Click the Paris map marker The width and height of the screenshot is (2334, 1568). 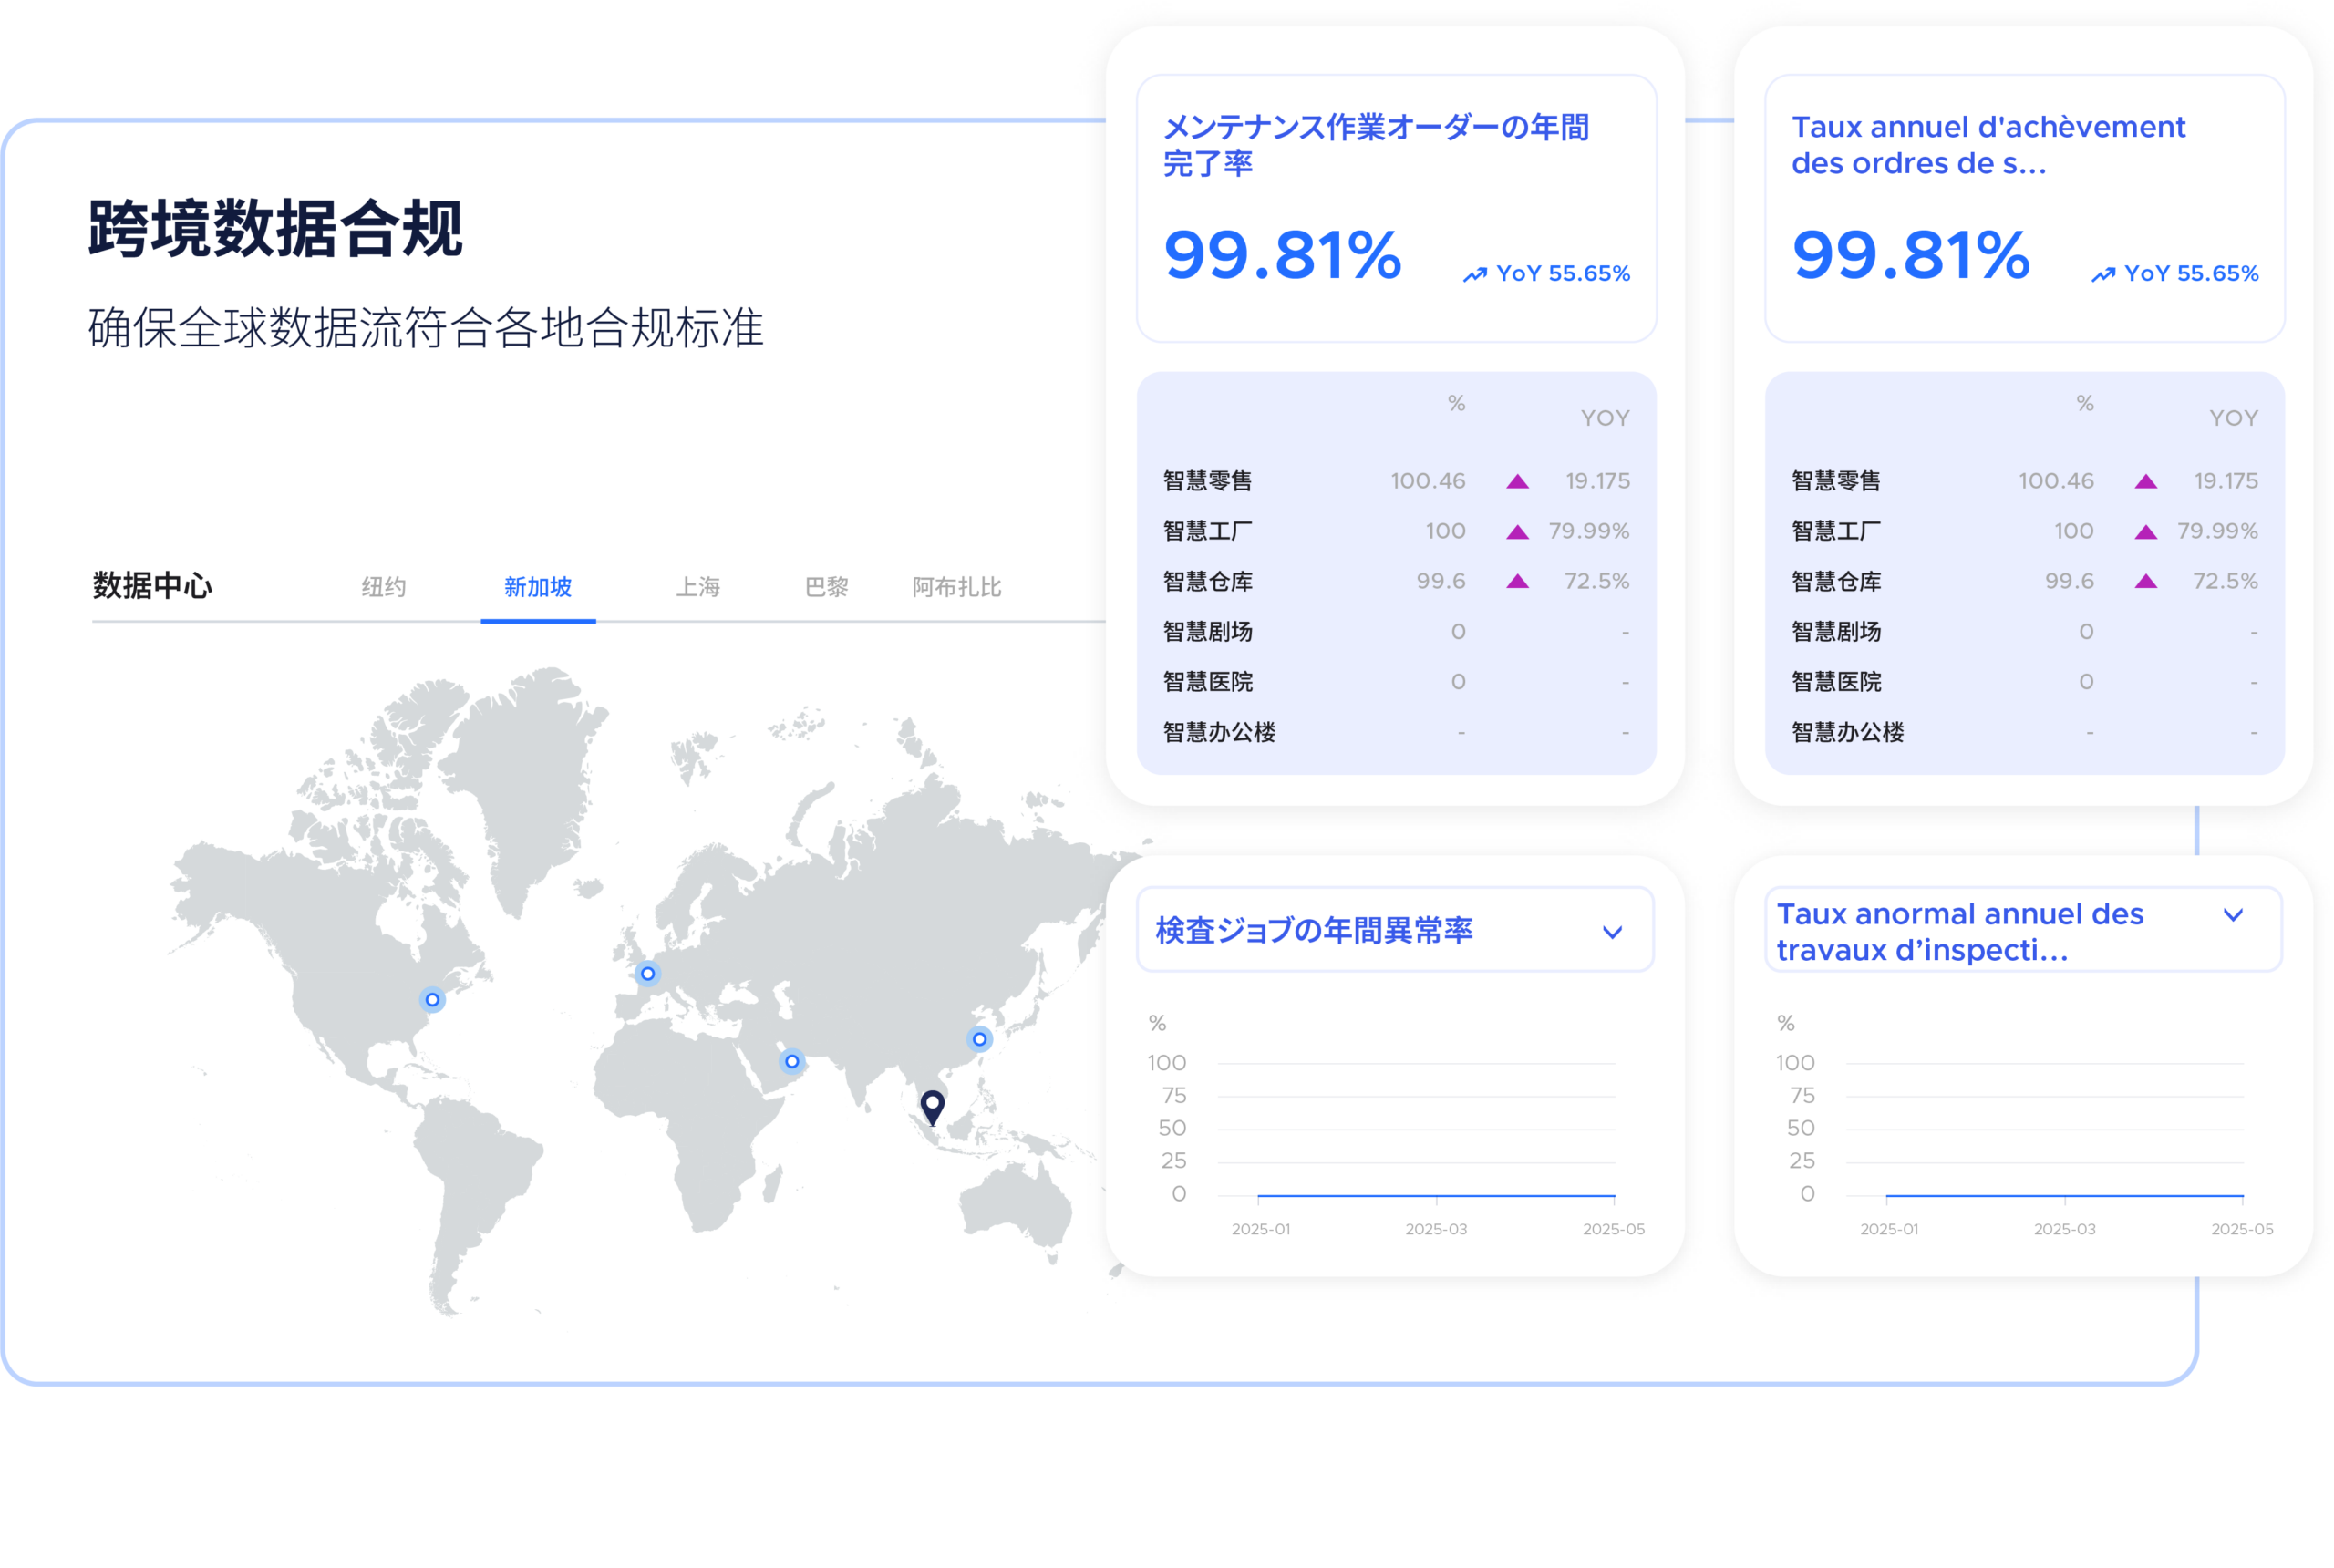tap(648, 973)
